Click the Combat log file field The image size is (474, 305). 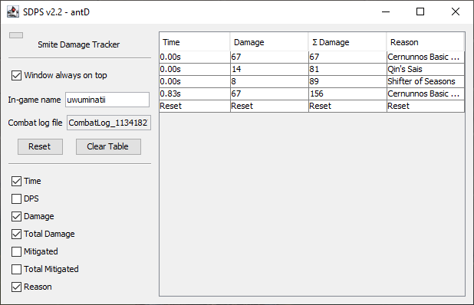108,123
